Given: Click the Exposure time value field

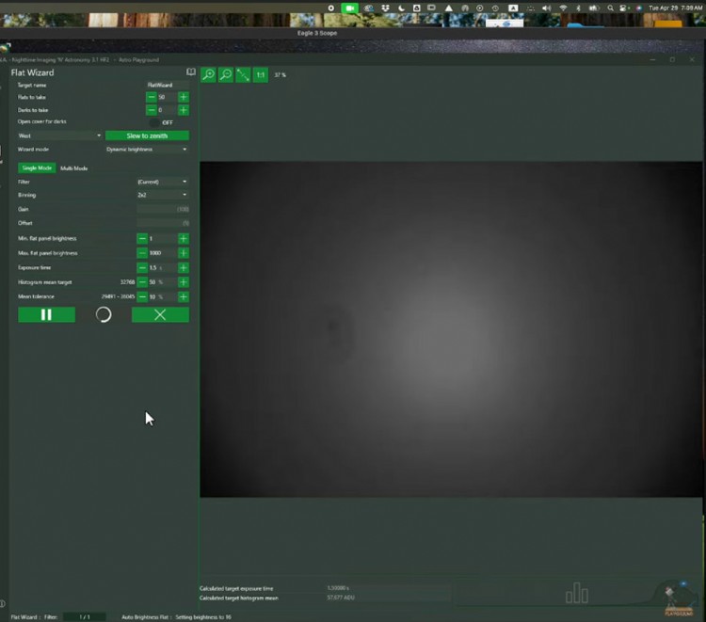Looking at the screenshot, I should (163, 268).
